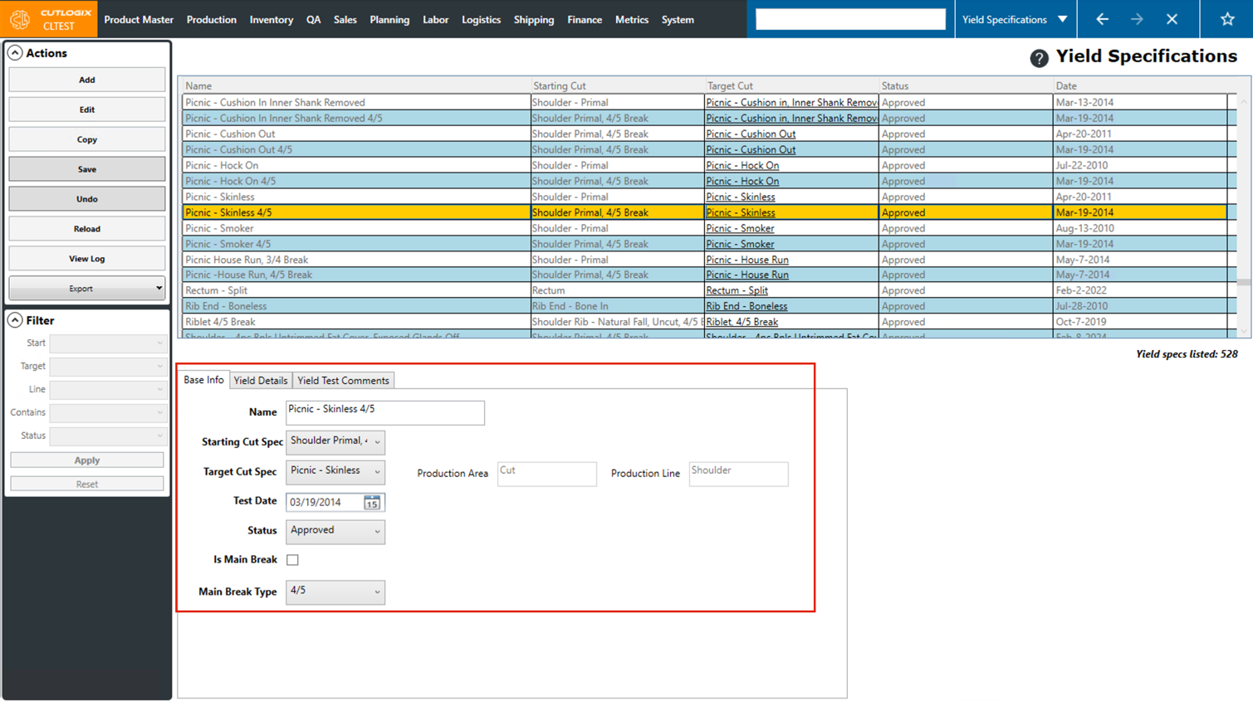Toggle the Is Main Break checkbox
Image resolution: width=1253 pixels, height=701 pixels.
click(292, 560)
